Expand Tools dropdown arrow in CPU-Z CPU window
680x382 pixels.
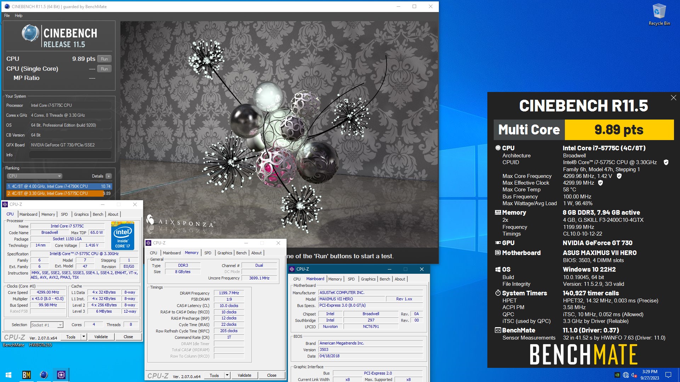84,337
